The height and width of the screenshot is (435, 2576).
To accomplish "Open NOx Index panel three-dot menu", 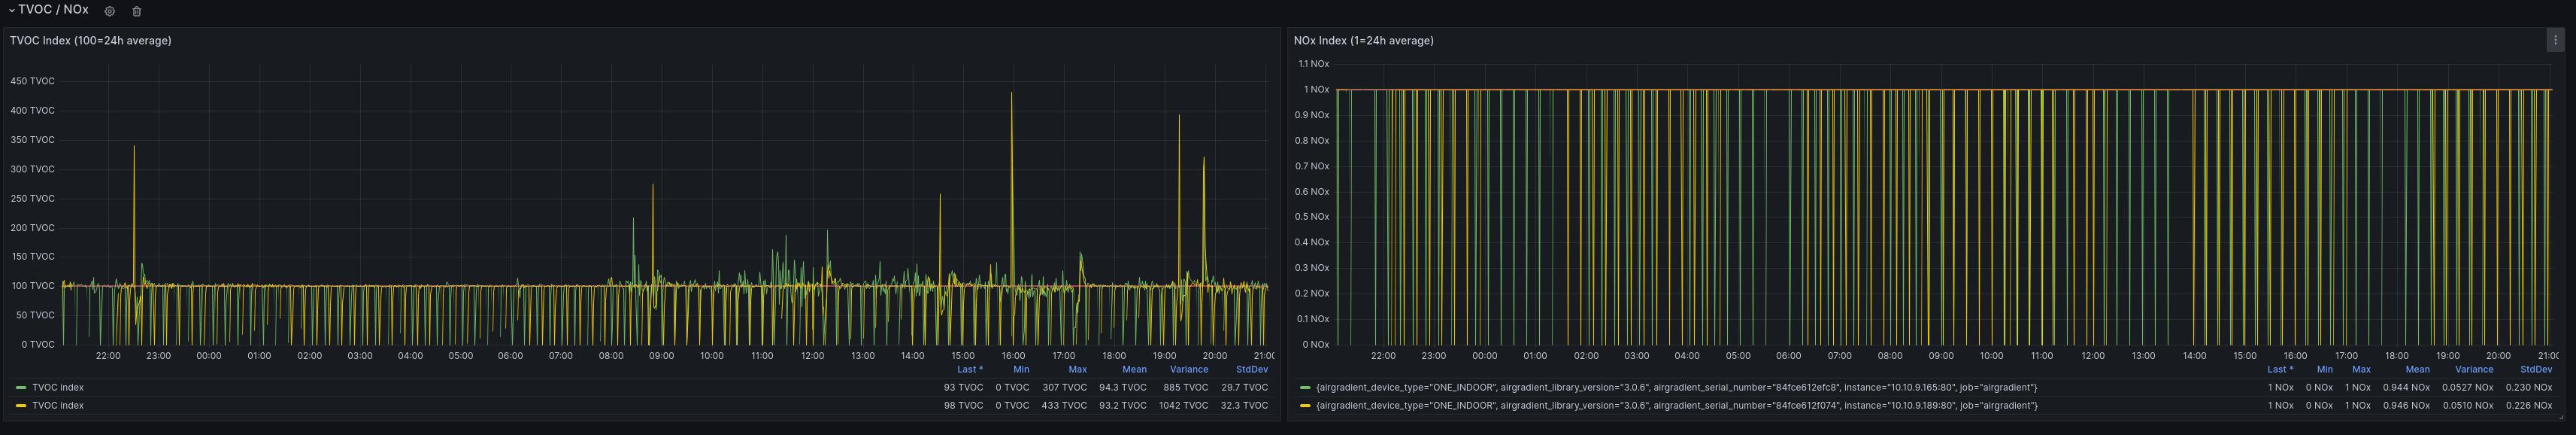I will coord(2555,41).
